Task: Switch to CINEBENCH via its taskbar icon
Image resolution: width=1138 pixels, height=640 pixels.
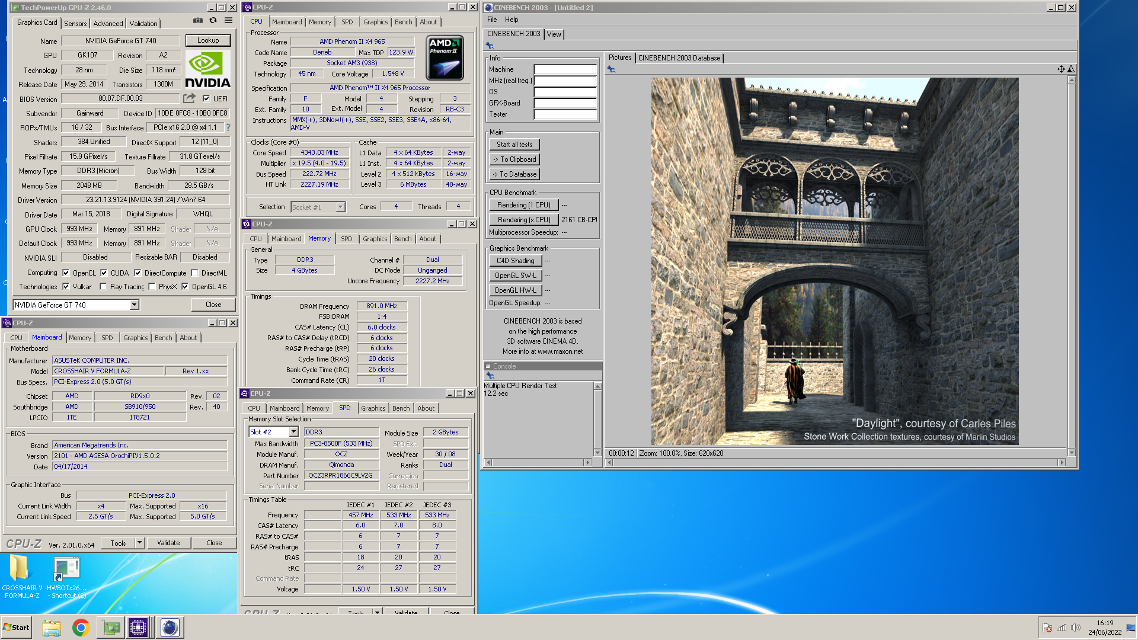Action: pos(170,628)
